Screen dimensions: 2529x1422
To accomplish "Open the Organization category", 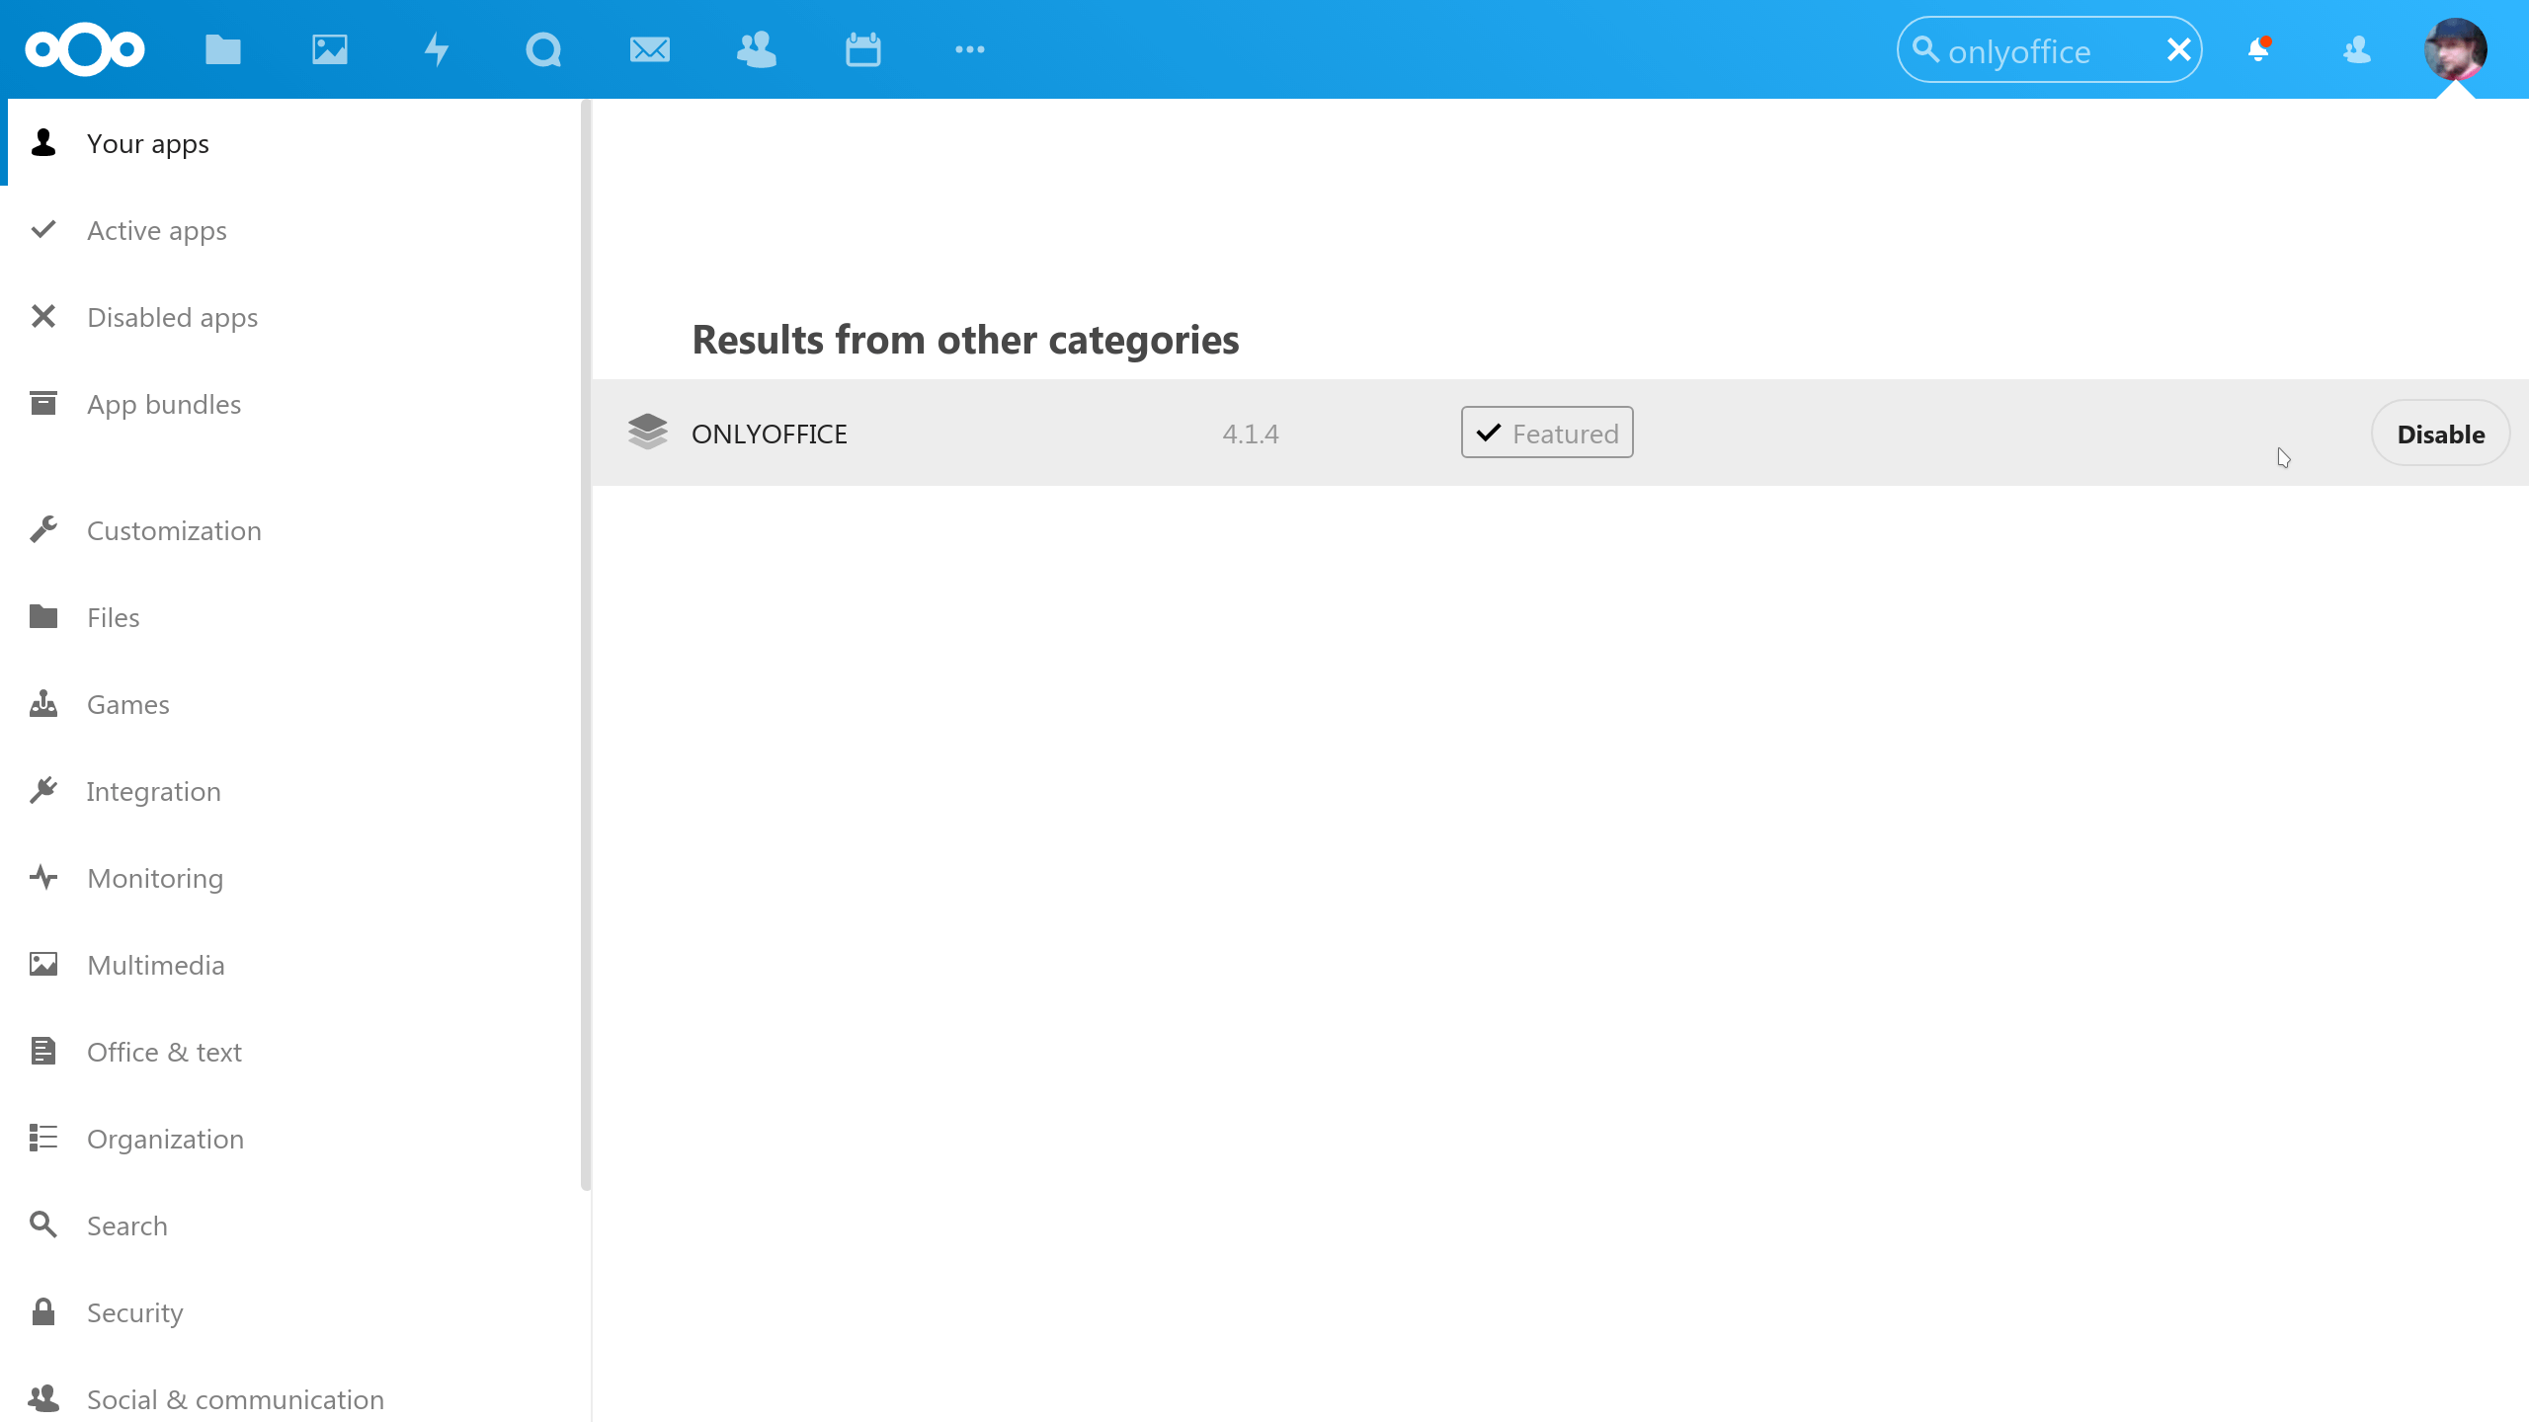I will (x=294, y=1139).
